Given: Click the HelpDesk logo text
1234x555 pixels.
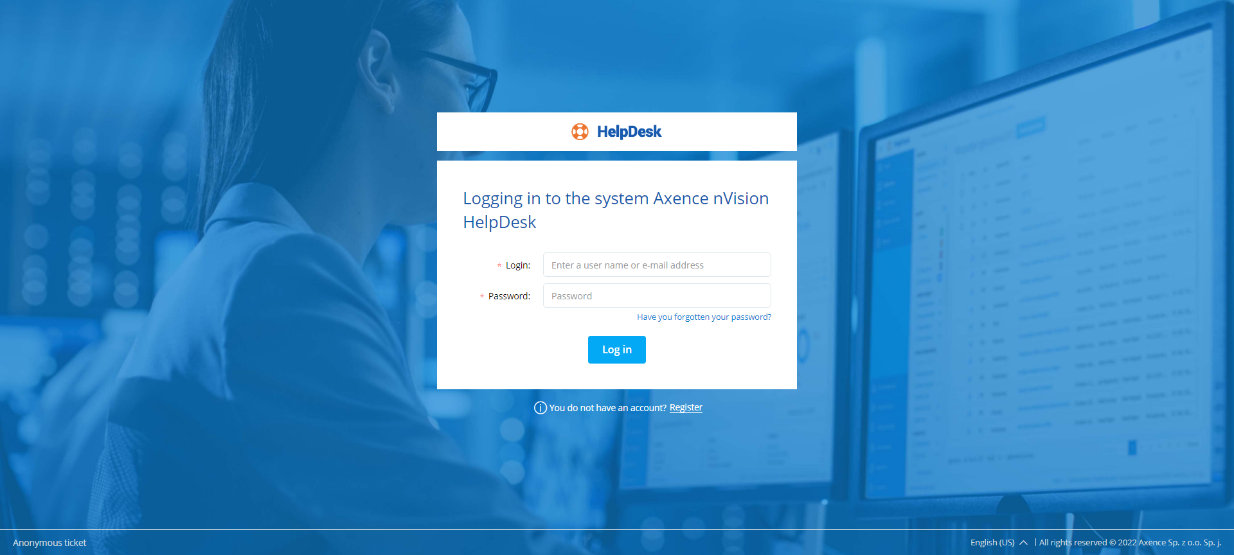Looking at the screenshot, I should click(x=629, y=132).
